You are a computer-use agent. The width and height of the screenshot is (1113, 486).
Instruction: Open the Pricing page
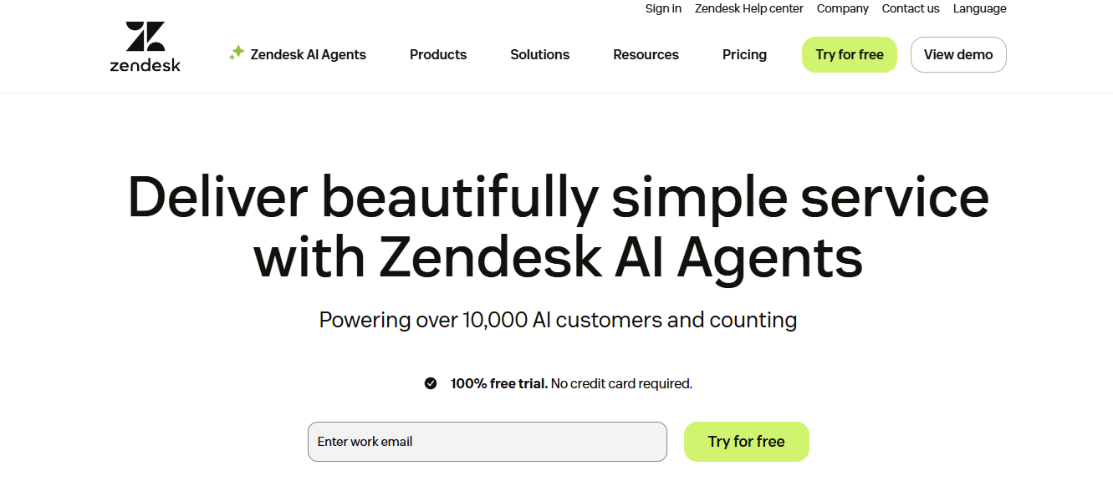pos(743,54)
